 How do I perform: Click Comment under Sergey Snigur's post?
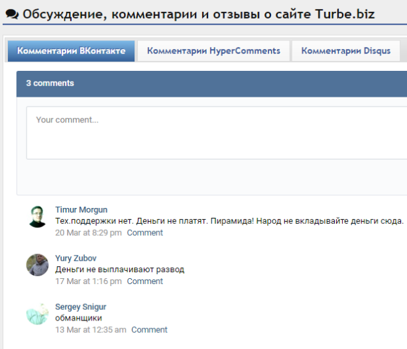pos(149,330)
